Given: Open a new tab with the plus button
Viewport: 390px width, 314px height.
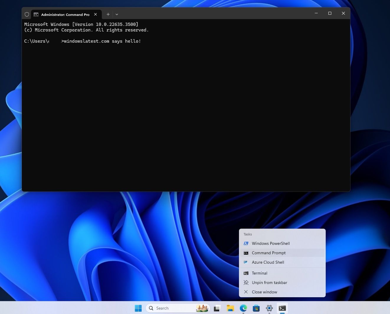Looking at the screenshot, I should coord(108,14).
